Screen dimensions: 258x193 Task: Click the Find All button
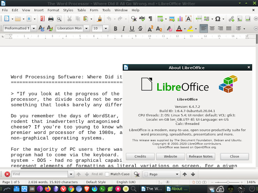point(97,174)
